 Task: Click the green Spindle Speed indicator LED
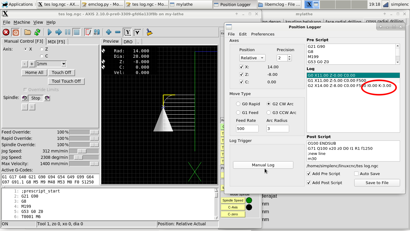point(249,200)
